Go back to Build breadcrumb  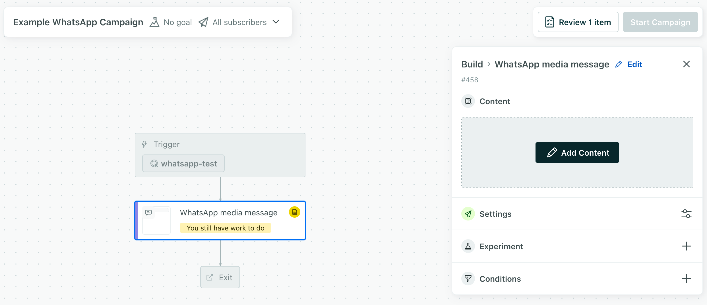[472, 65]
